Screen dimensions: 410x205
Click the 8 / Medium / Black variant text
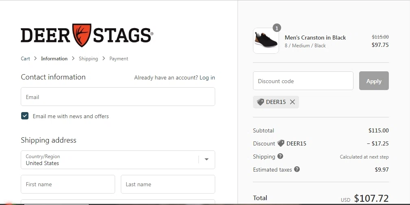305,46
